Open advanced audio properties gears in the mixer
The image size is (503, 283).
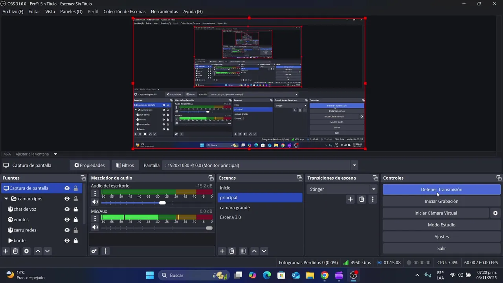point(94,251)
